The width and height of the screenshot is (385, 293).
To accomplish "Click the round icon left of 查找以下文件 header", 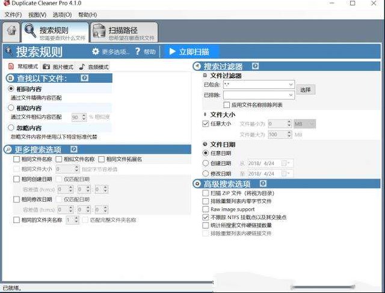I will click(10, 79).
